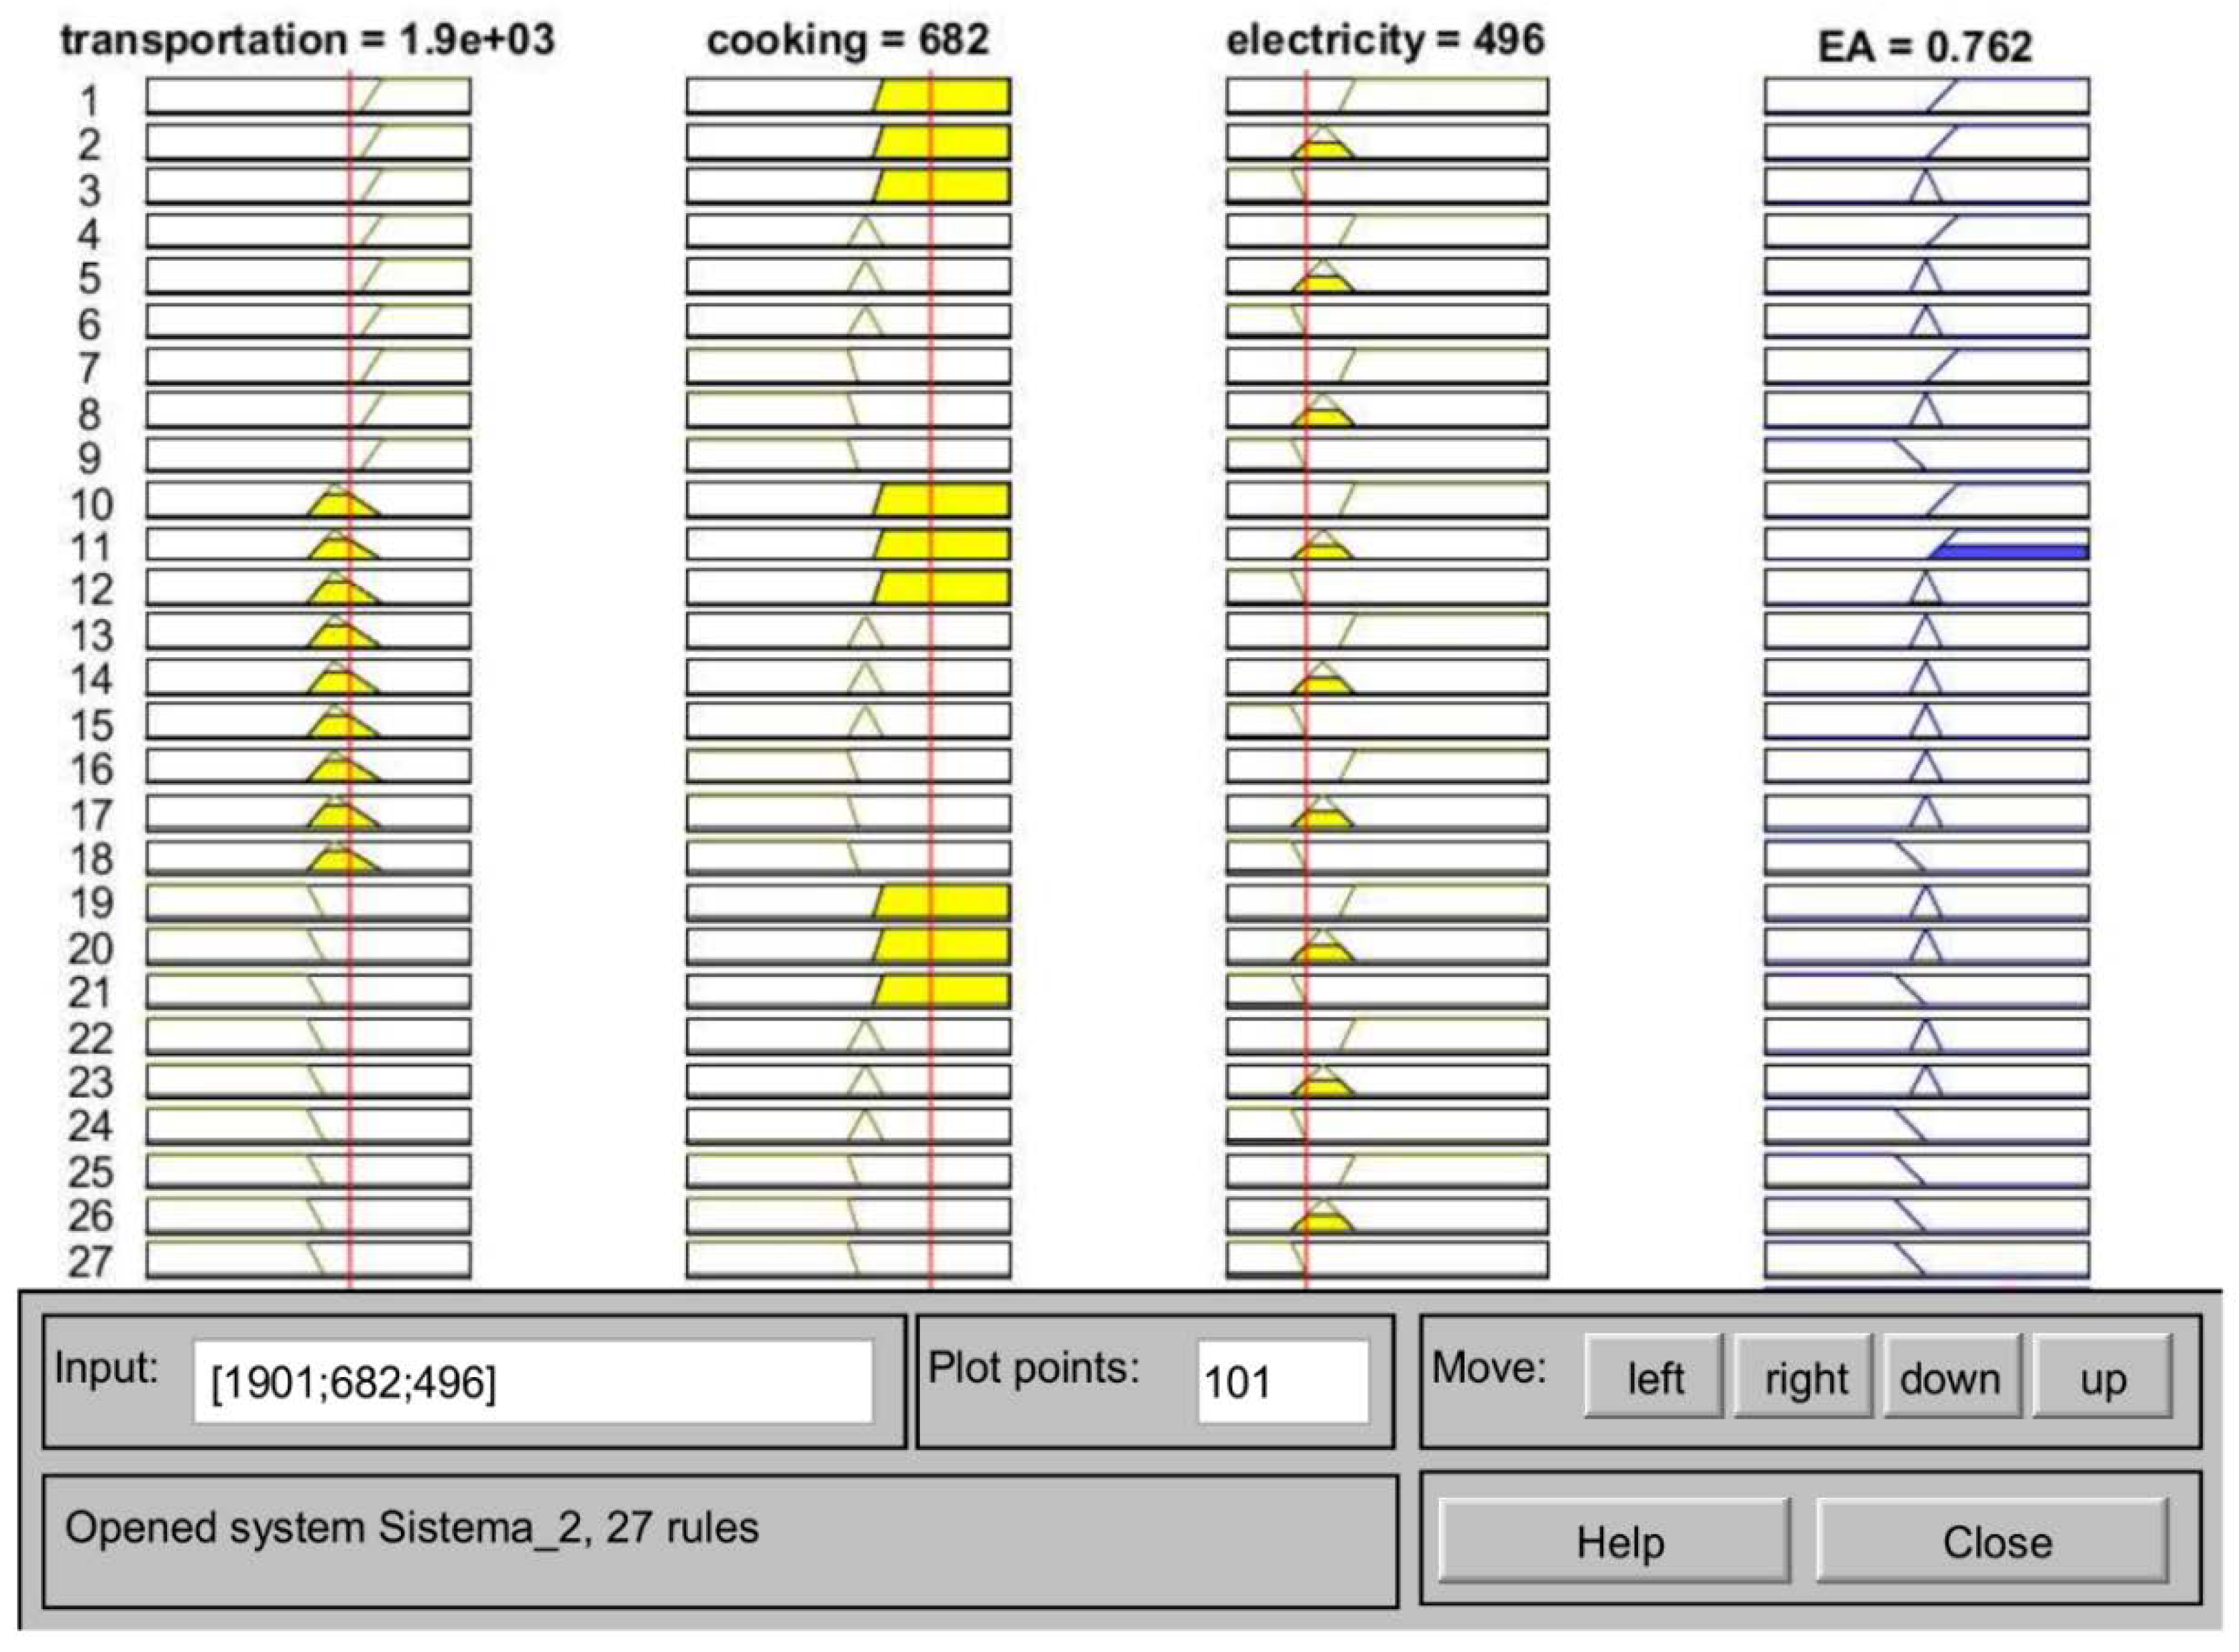Click the Plot points field

tap(1282, 1382)
